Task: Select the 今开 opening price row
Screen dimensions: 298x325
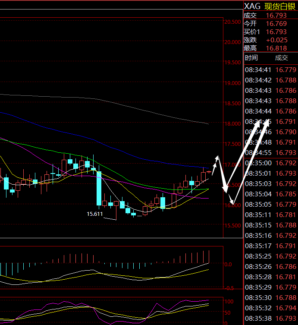Action: click(271, 24)
